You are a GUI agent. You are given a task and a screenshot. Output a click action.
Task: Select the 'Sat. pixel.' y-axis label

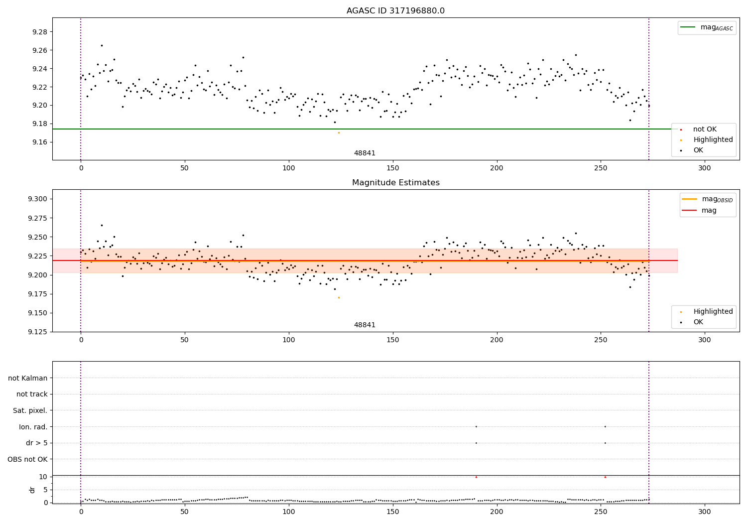tap(30, 411)
